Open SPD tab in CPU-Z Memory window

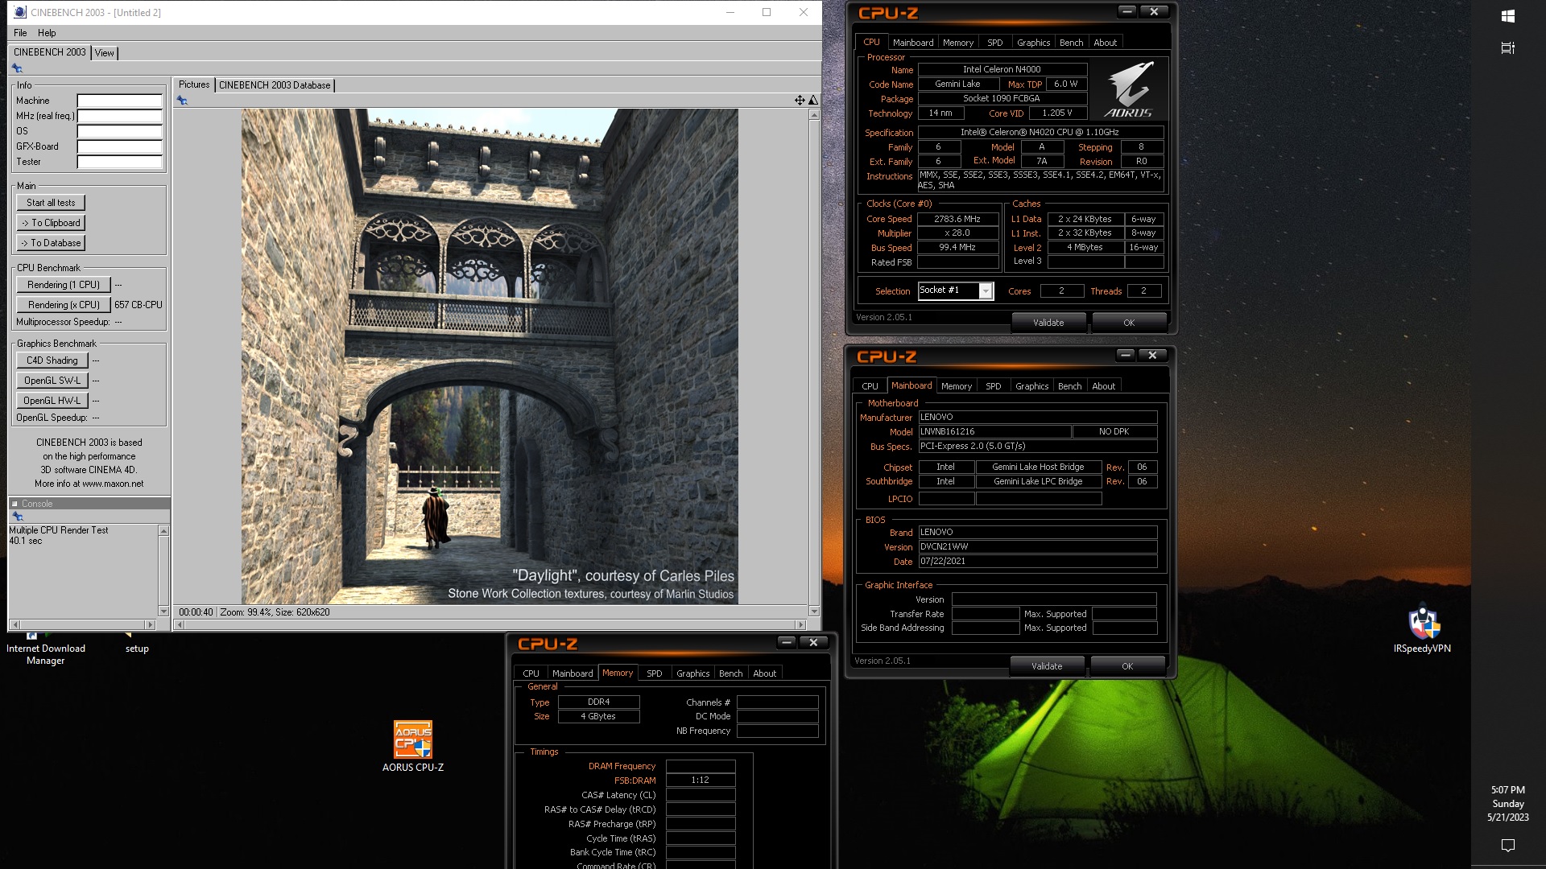click(655, 673)
